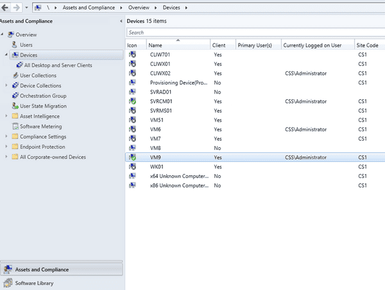Select the CLIWX01 device row name
The image size is (385, 290).
click(160, 64)
